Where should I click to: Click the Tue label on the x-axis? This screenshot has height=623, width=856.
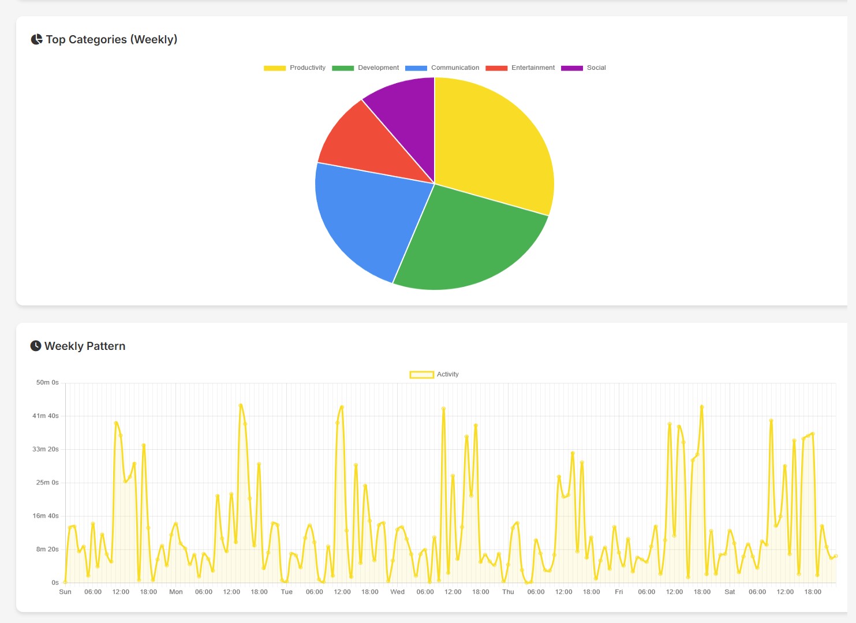[287, 592]
